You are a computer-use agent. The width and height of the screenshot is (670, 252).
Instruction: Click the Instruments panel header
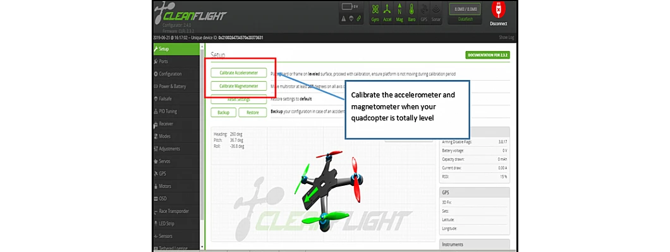474,244
